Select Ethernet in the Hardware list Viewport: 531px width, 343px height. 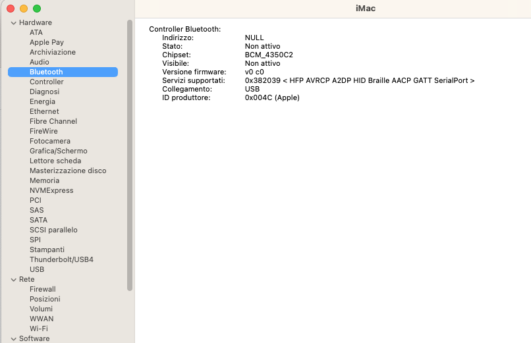(44, 111)
